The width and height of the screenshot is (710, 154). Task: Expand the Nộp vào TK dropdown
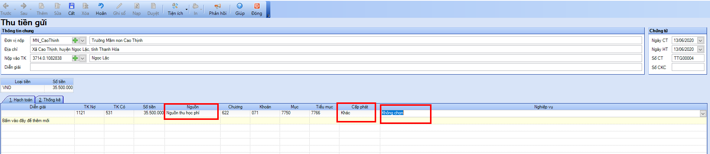point(83,58)
